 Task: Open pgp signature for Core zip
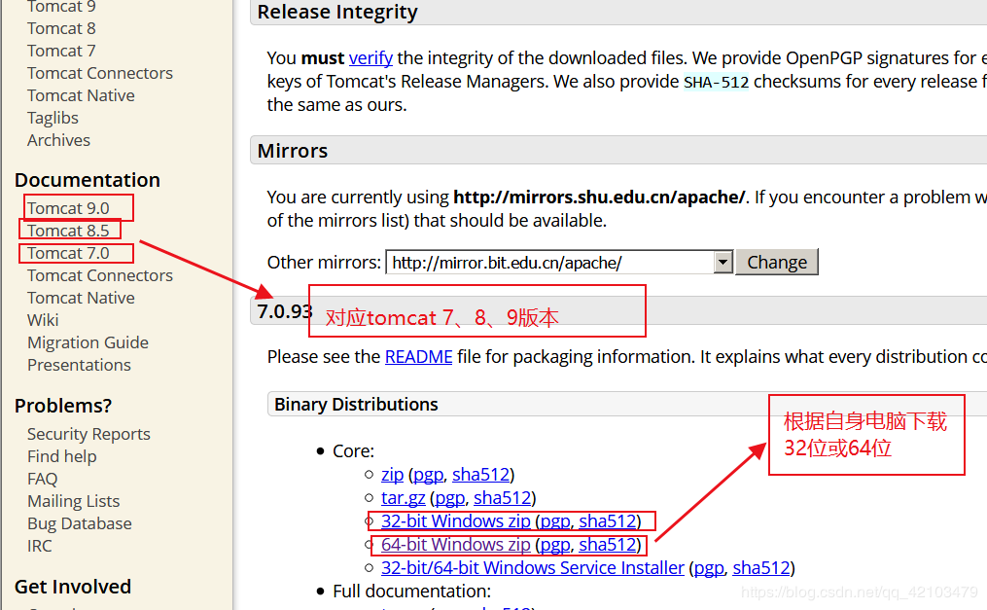[428, 475]
